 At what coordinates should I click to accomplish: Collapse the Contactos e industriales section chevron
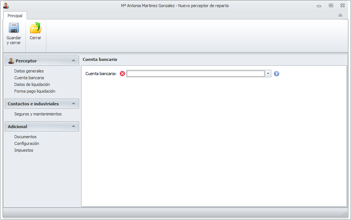[x=73, y=103]
